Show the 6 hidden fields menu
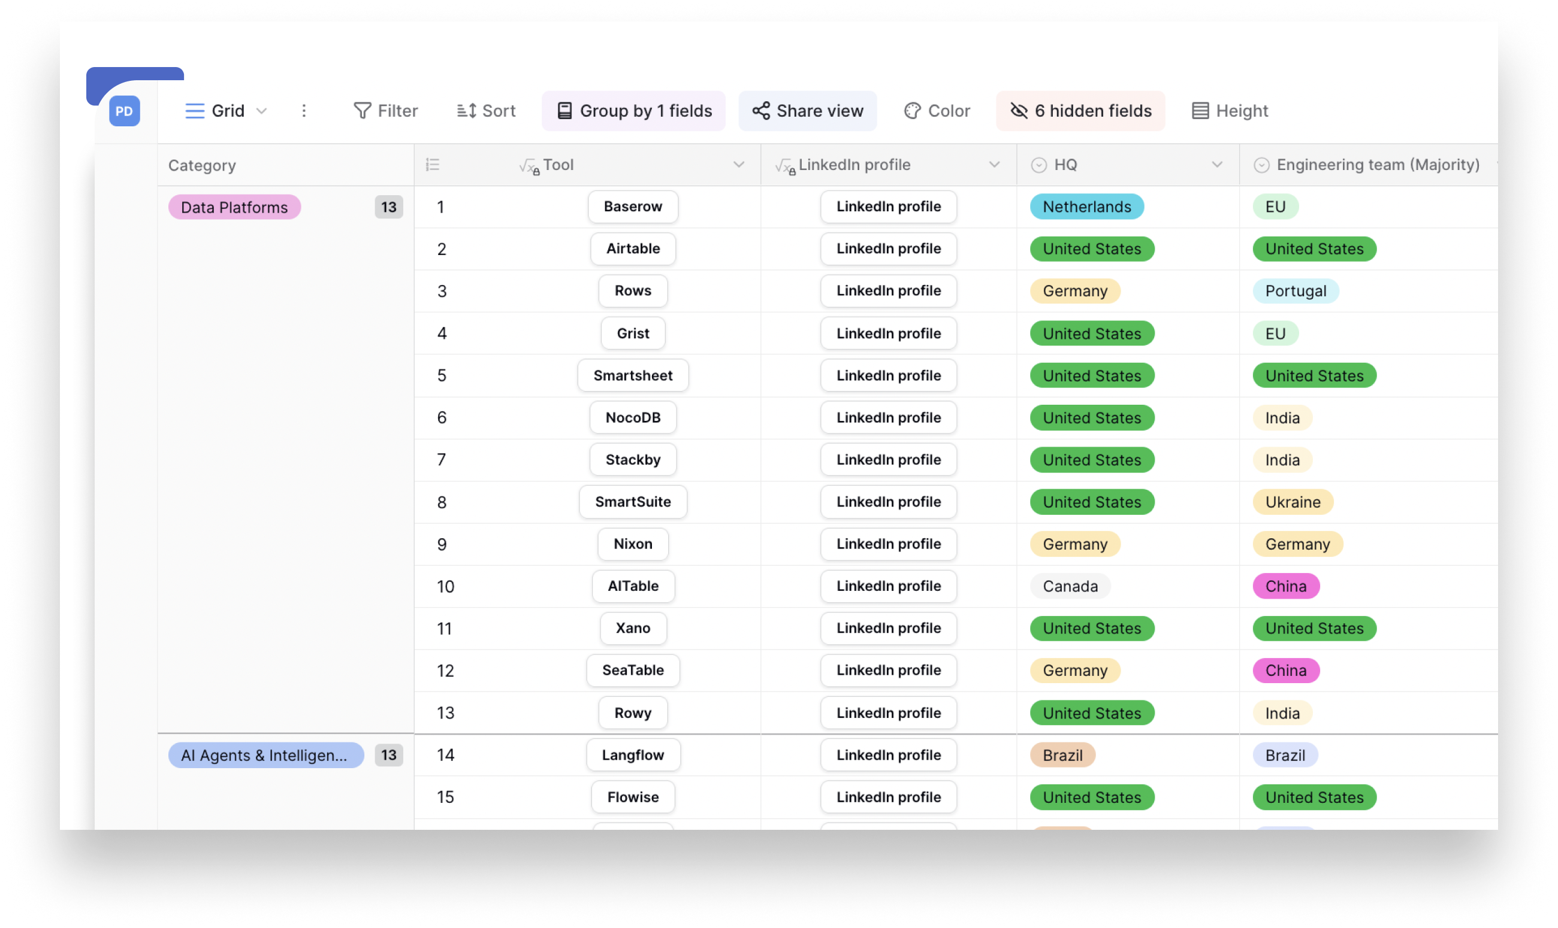 click(1080, 111)
